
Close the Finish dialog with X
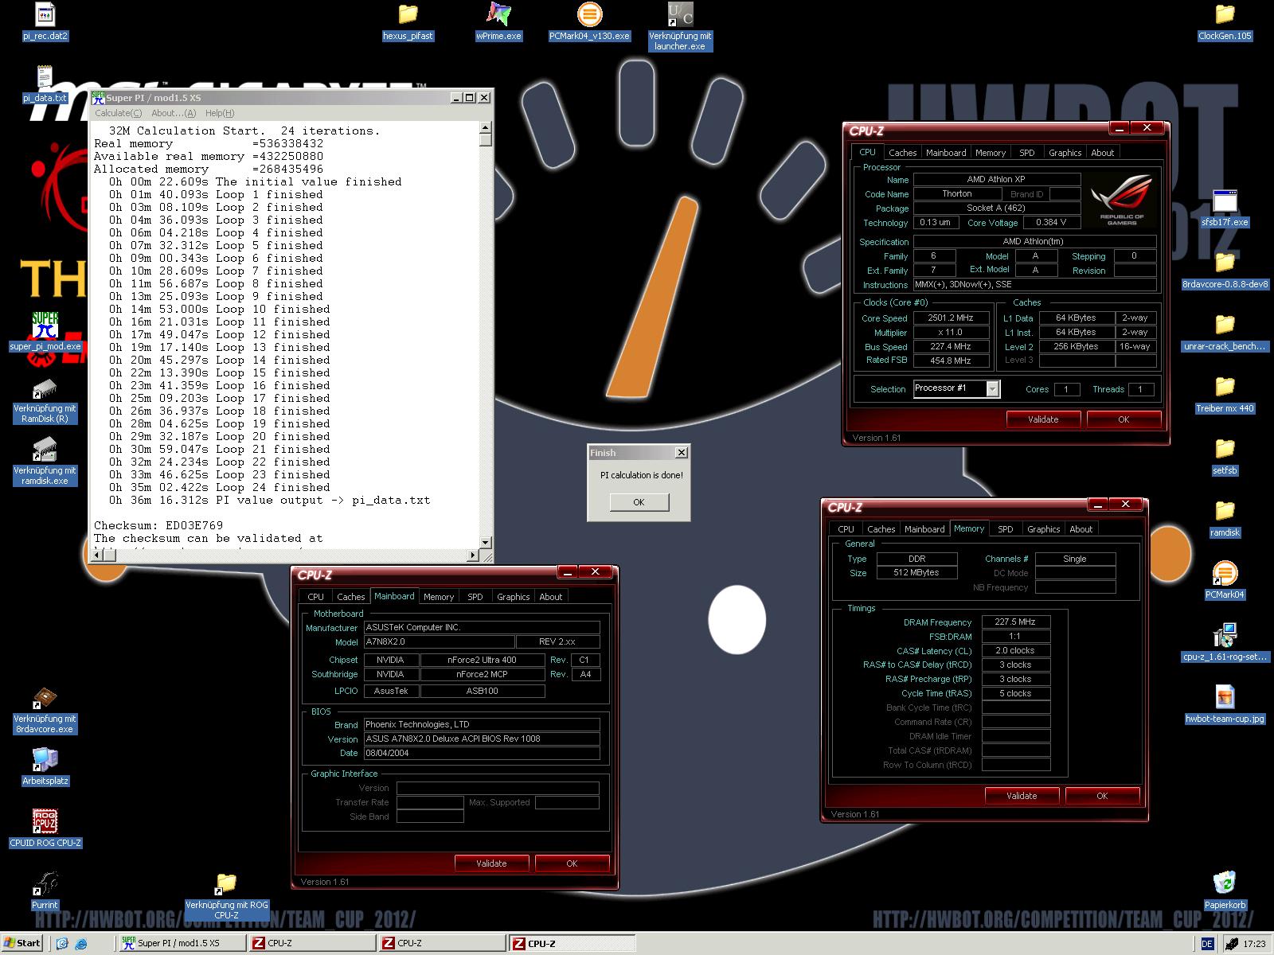point(681,453)
